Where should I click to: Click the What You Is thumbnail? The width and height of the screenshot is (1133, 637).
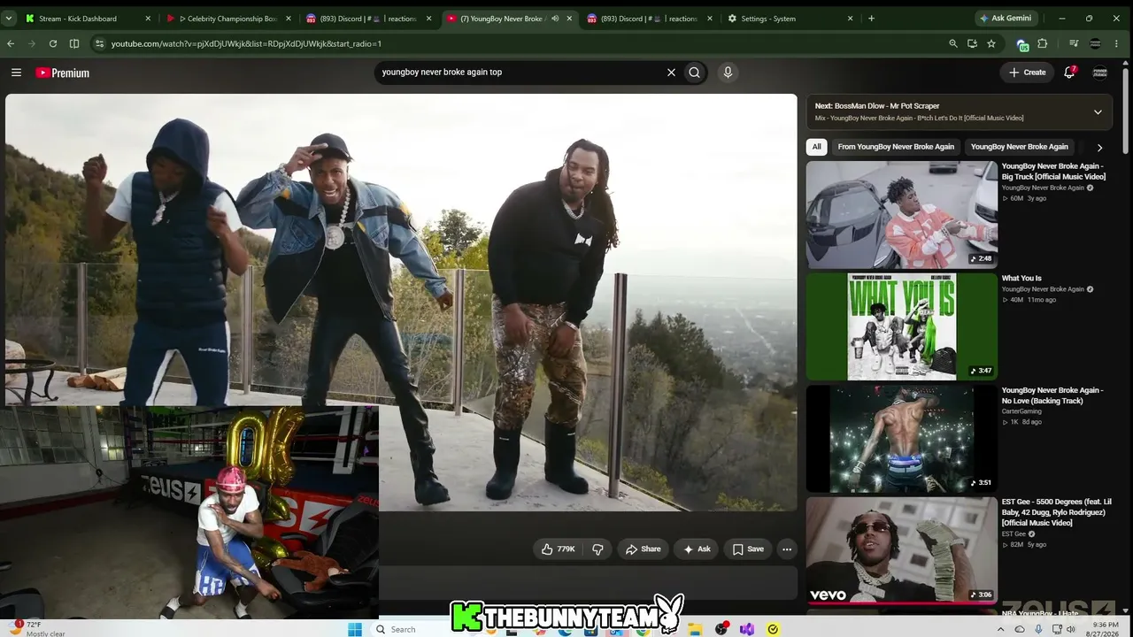902,326
